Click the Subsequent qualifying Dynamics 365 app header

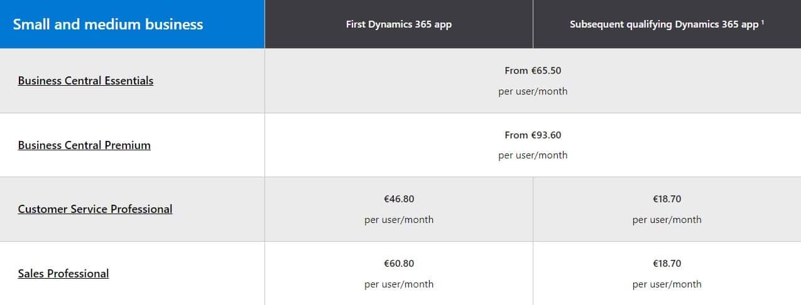(664, 25)
